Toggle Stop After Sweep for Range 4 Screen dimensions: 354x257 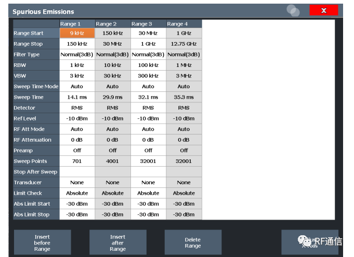point(184,172)
